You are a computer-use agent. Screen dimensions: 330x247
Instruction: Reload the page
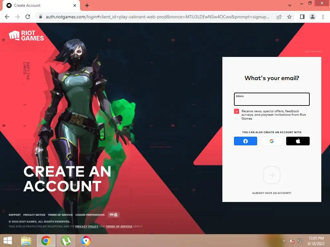coord(28,17)
